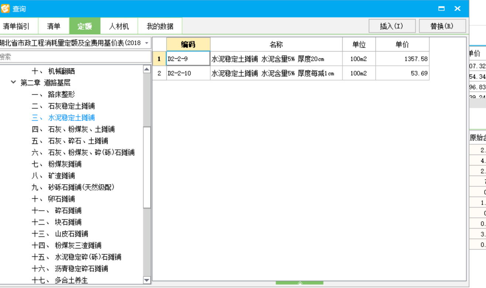
Task: Click the tree scrollbar up arrow
Action: coord(147,69)
